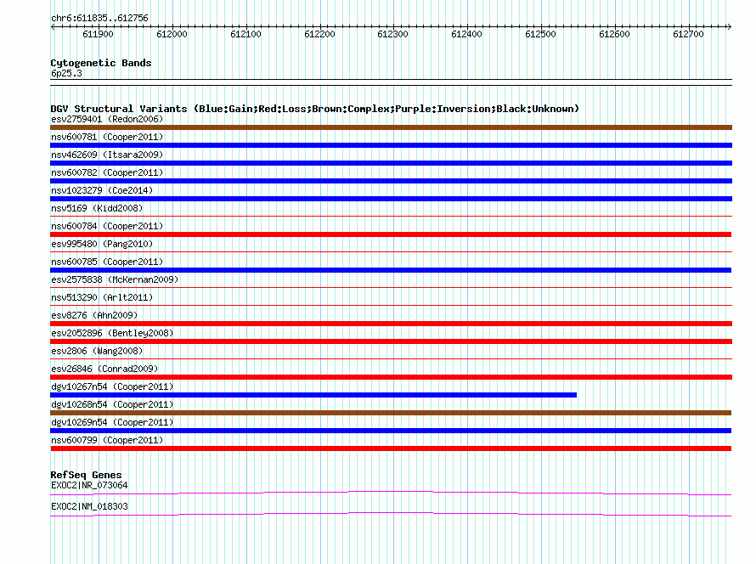Open variant dgv10268n54 (Cooper2011) label
The width and height of the screenshot is (756, 564).
[112, 404]
